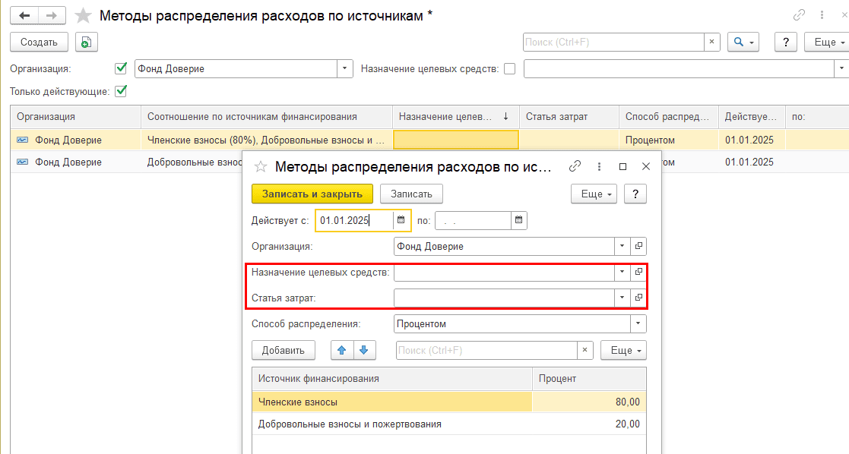Click the create-by-copying icon beside Создать
This screenshot has width=849, height=454.
point(86,43)
